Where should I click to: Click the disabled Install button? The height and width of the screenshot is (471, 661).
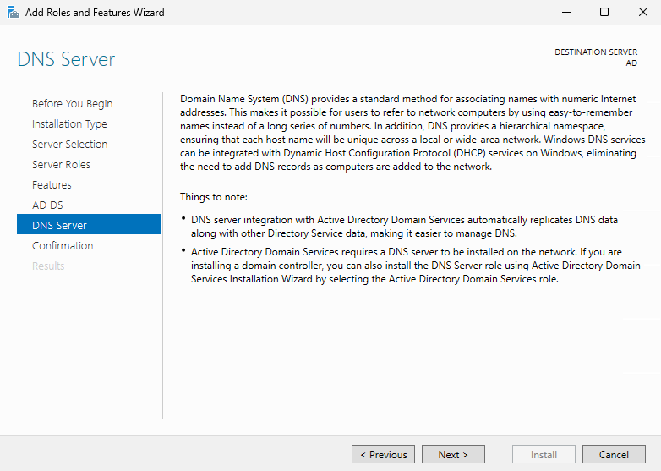pyautogui.click(x=544, y=455)
